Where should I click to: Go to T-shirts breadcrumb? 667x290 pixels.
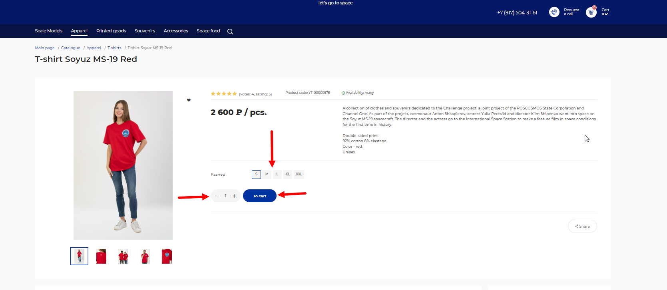click(x=114, y=48)
